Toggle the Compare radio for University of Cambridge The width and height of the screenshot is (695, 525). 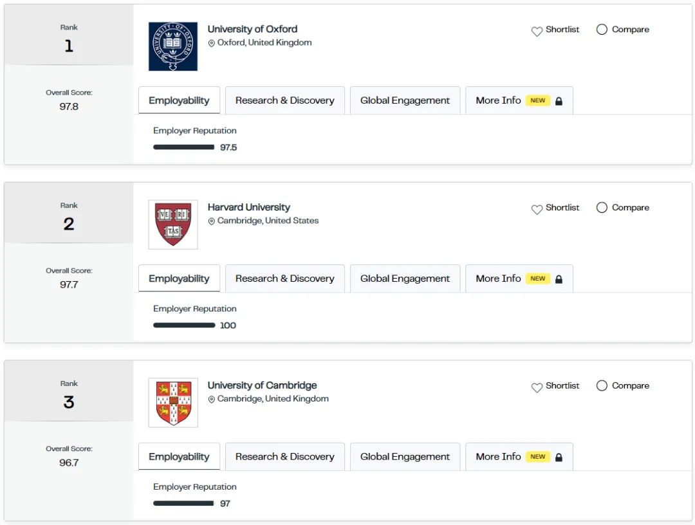[x=602, y=386]
